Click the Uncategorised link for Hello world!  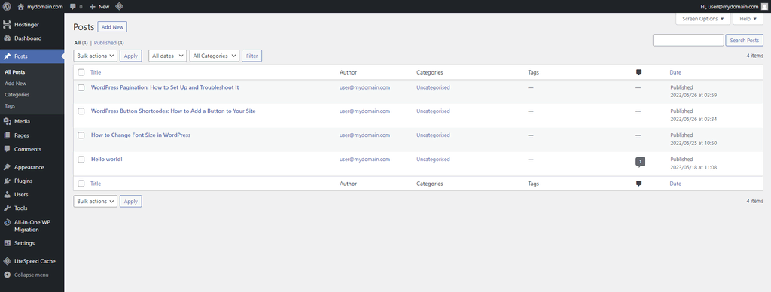[433, 160]
